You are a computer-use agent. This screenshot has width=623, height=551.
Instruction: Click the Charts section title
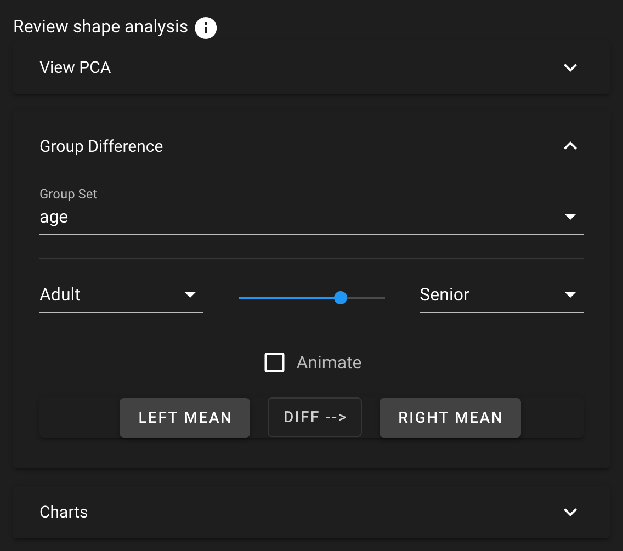coord(64,512)
